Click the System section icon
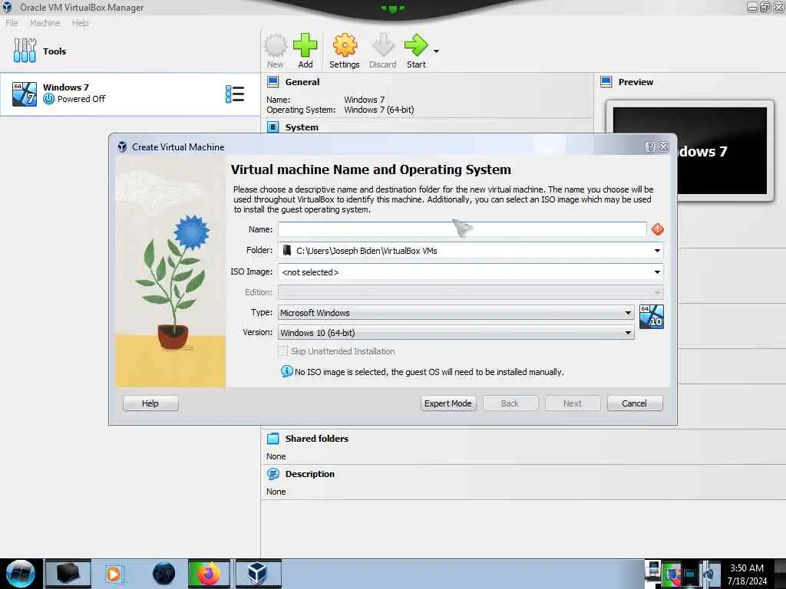 [272, 127]
